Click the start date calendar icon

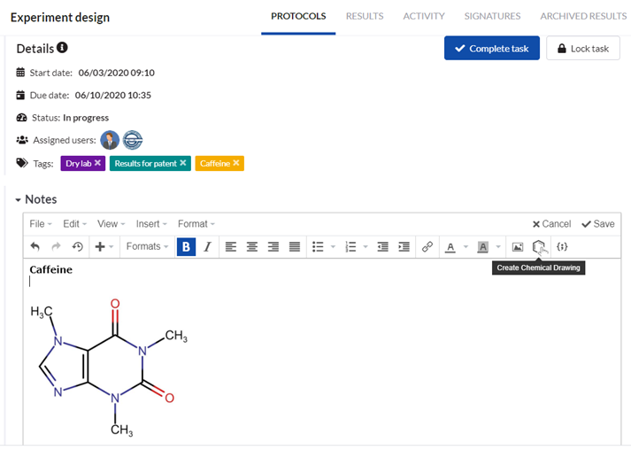pyautogui.click(x=20, y=73)
